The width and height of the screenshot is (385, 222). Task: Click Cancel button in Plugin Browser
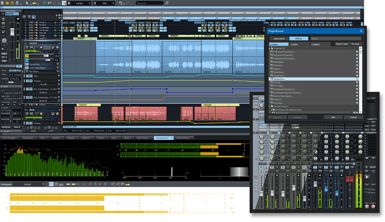(x=353, y=117)
